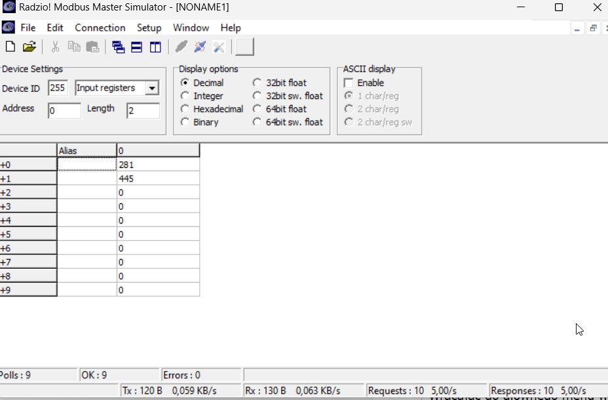608x400 pixels.
Task: Choose the 32bit float display option
Action: pyautogui.click(x=257, y=83)
